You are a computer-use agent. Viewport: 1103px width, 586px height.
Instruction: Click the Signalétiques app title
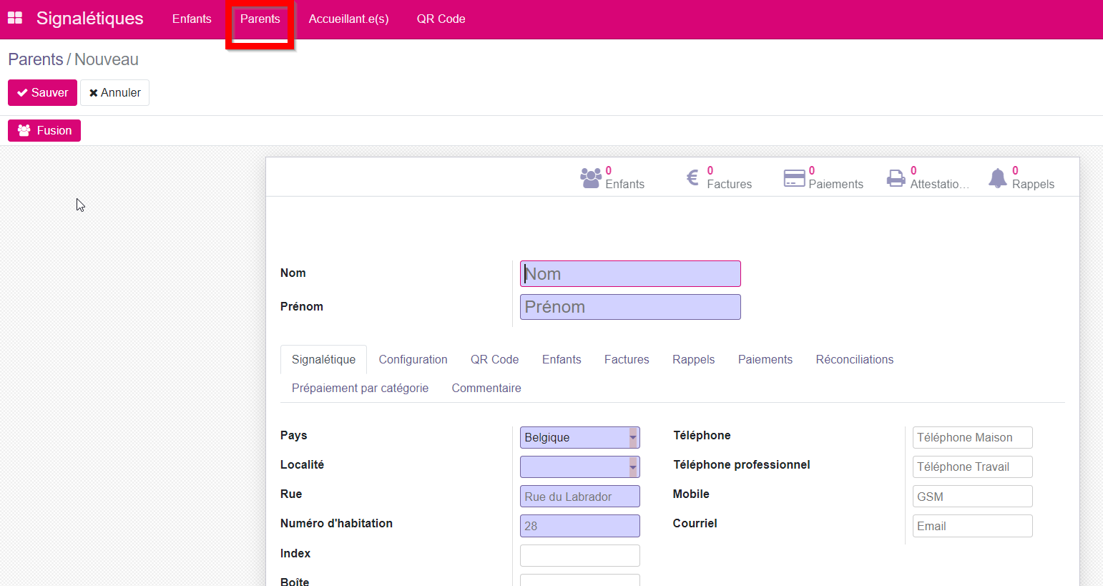90,19
